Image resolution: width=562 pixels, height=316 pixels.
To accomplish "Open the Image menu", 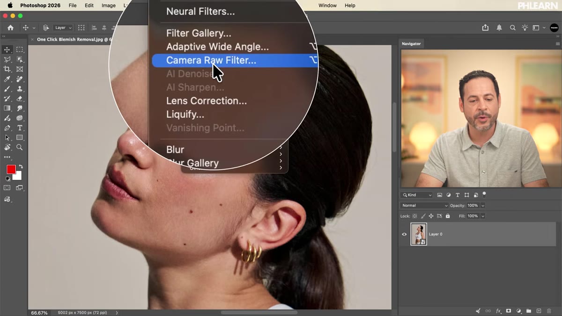I will coord(109,6).
